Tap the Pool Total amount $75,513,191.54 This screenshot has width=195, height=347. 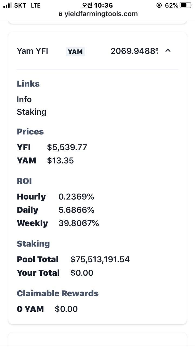(x=100, y=259)
